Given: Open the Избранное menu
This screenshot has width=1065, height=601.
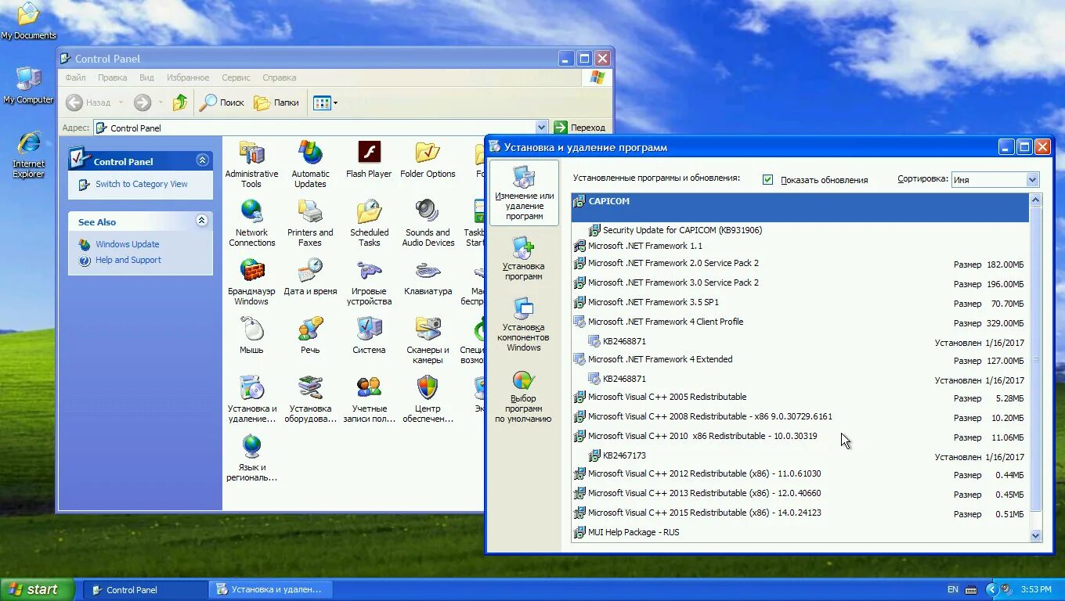Looking at the screenshot, I should tap(188, 77).
